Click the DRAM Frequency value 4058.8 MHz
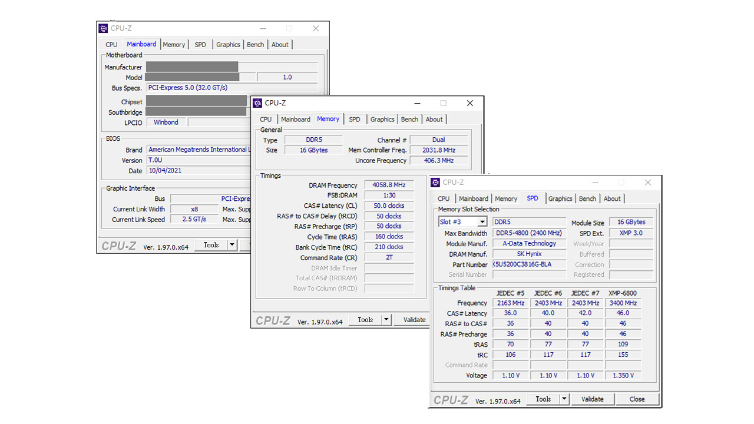 [389, 185]
